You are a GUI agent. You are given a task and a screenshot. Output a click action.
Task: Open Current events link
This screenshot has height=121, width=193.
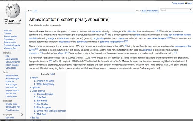coord(9,39)
